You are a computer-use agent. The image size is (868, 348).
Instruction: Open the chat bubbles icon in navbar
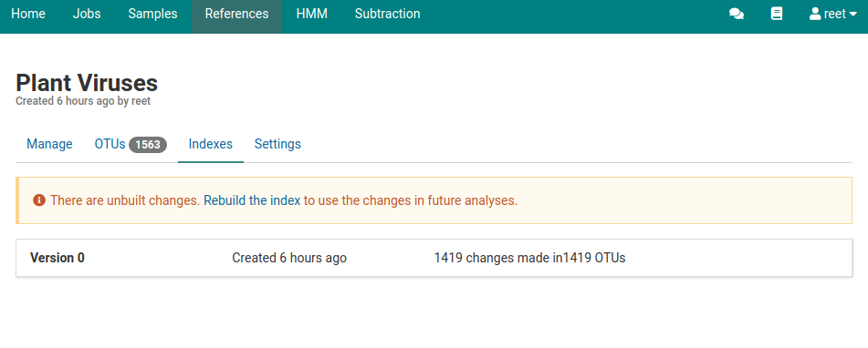pyautogui.click(x=737, y=14)
